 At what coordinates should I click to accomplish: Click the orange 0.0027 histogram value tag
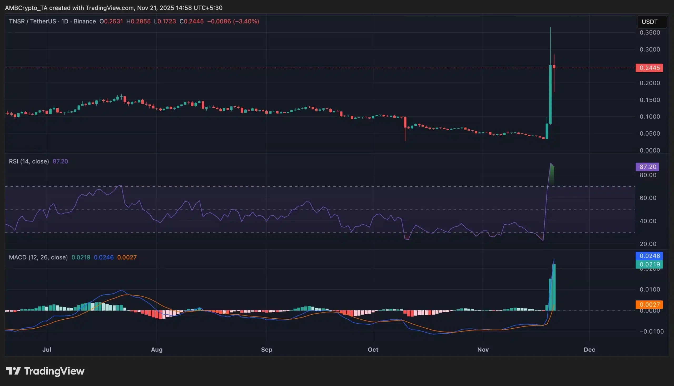click(x=650, y=305)
